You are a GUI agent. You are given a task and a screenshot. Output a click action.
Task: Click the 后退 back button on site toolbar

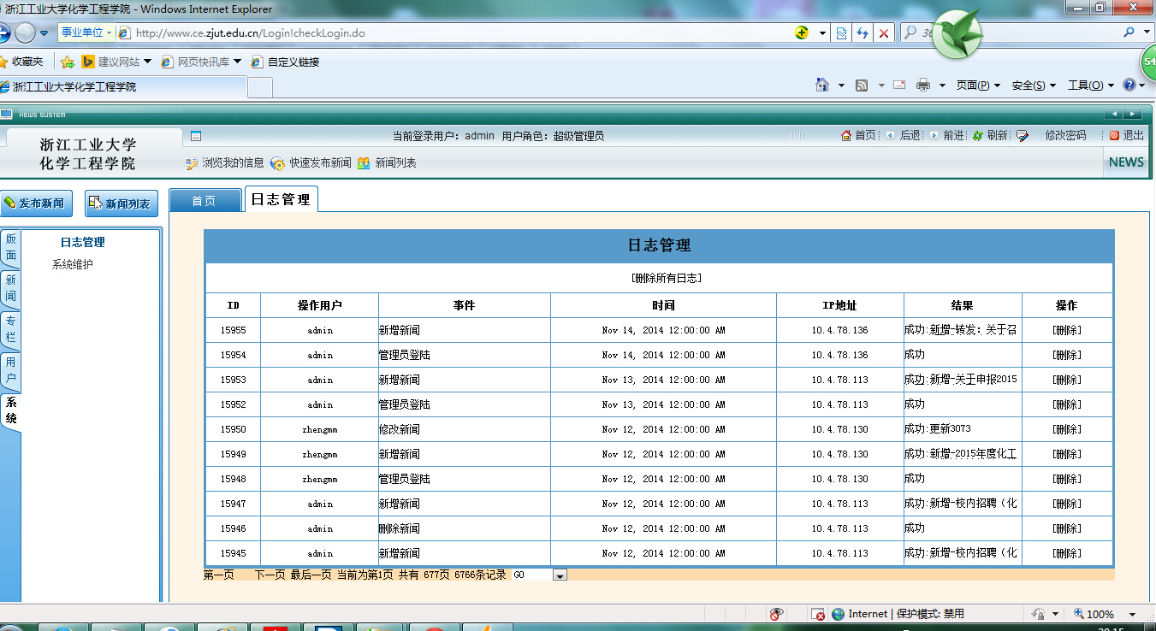pos(903,136)
